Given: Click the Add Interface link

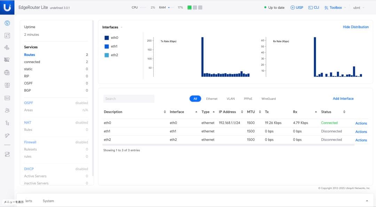Looking at the screenshot, I should 343,99.
